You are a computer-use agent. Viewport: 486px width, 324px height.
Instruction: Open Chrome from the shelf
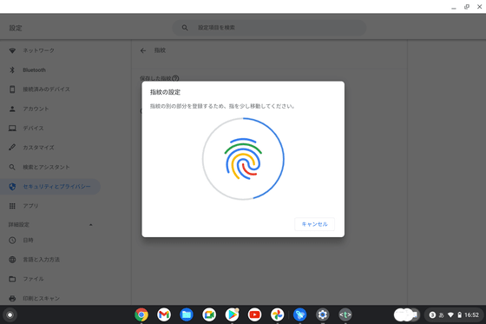point(141,314)
